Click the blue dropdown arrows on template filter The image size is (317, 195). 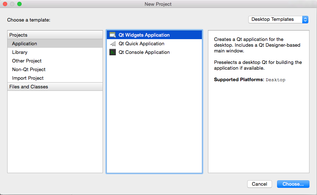[305, 19]
